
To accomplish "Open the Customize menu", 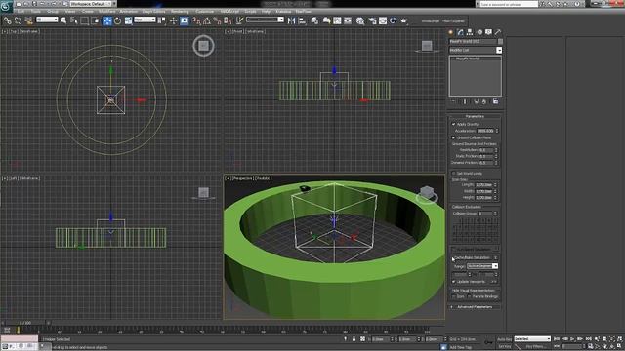I will pos(205,12).
